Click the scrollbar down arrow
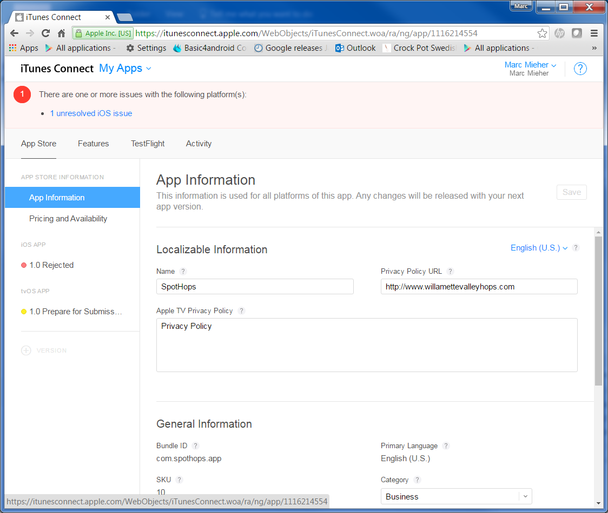Screen dimensions: 608x513 tap(598, 503)
